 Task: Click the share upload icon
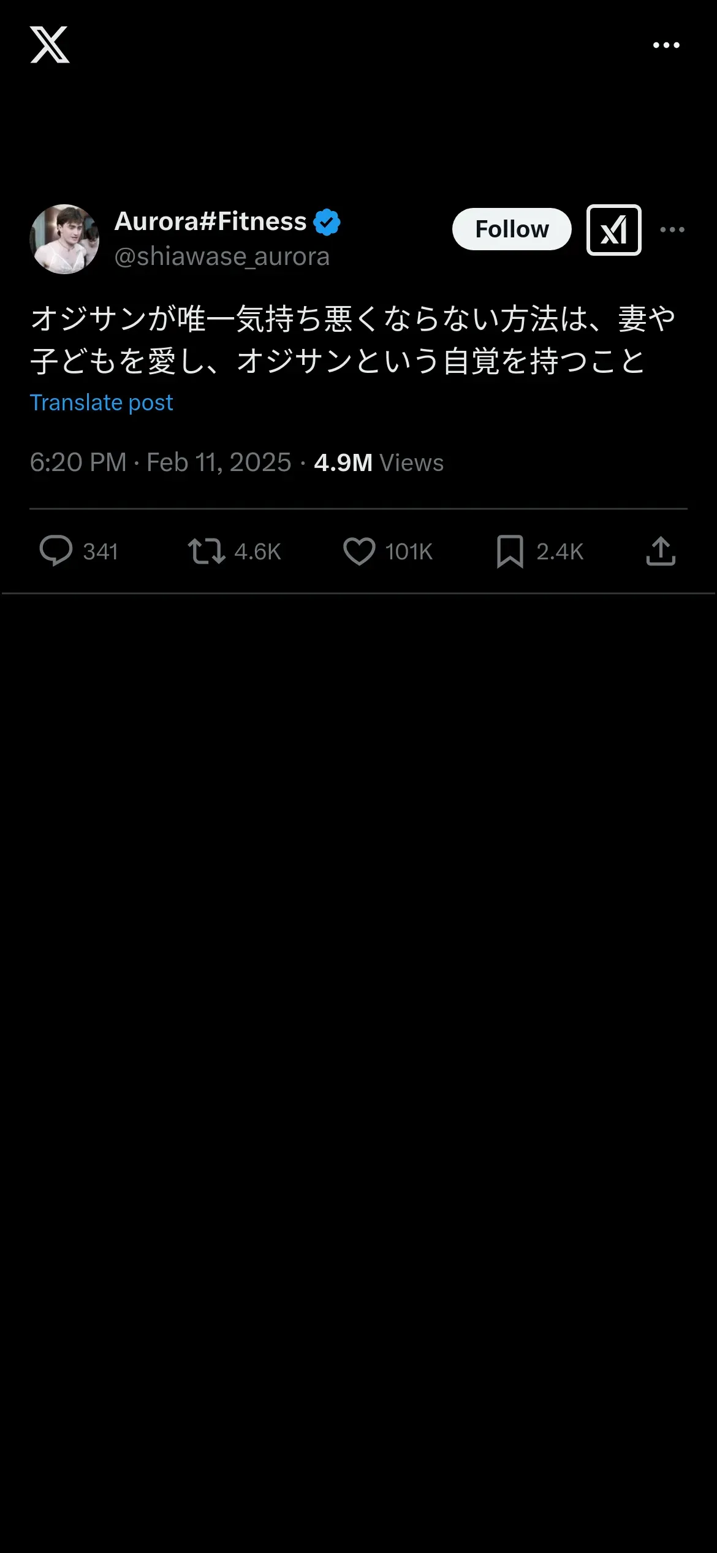(661, 551)
